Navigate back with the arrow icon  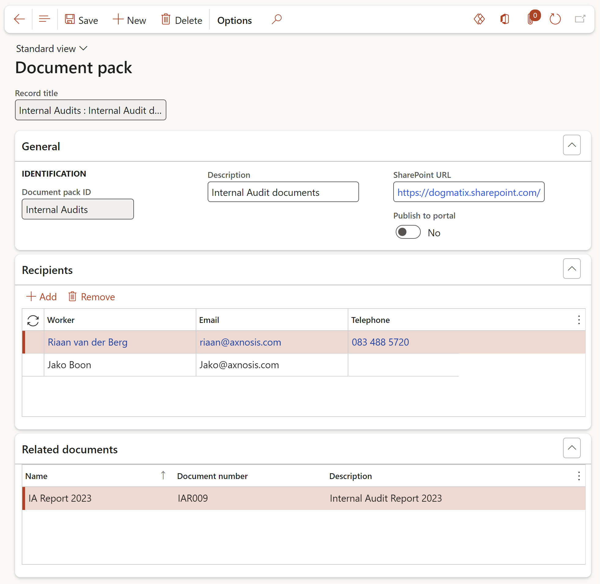(x=19, y=19)
